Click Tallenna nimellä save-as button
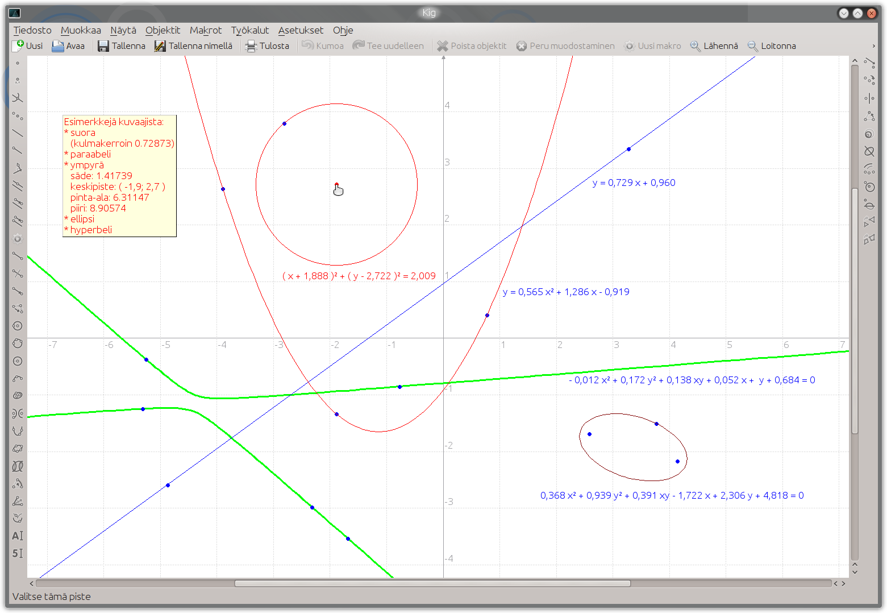Viewport: 887px width, 613px height. [x=193, y=45]
